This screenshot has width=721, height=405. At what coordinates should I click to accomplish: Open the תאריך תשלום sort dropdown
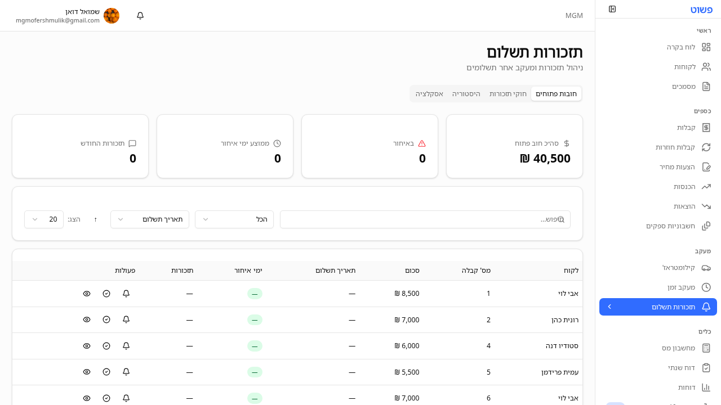coord(149,219)
